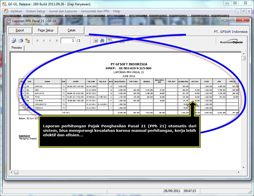
Task: Click the page number input field
Action: coord(68,40)
